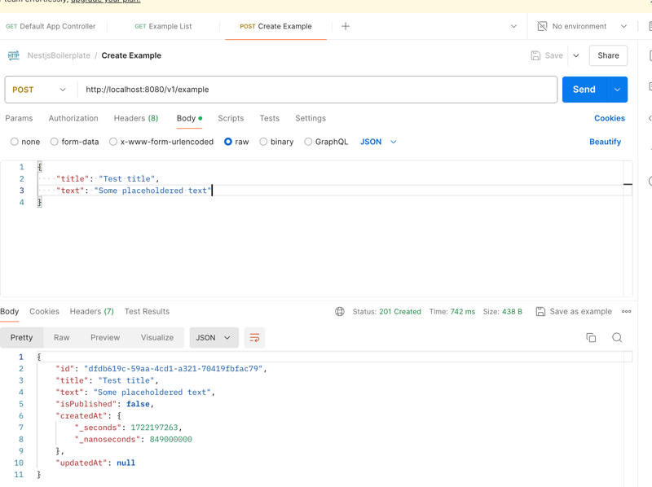Switch response view to Raw
The height and width of the screenshot is (487, 652).
pos(62,337)
